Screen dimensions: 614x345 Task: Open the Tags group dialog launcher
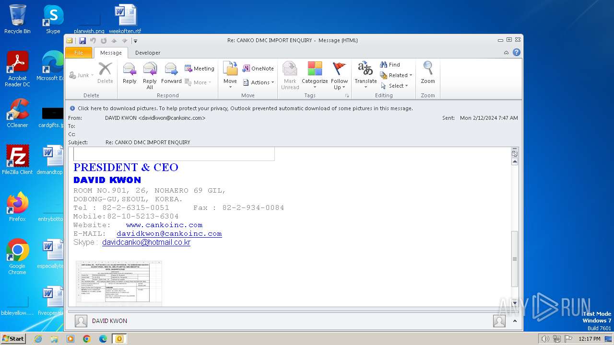[x=347, y=96]
